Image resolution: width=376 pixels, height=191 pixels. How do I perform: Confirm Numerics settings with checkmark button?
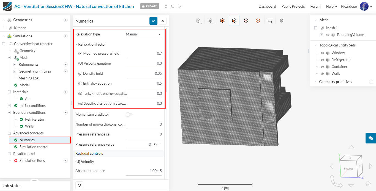click(x=153, y=21)
